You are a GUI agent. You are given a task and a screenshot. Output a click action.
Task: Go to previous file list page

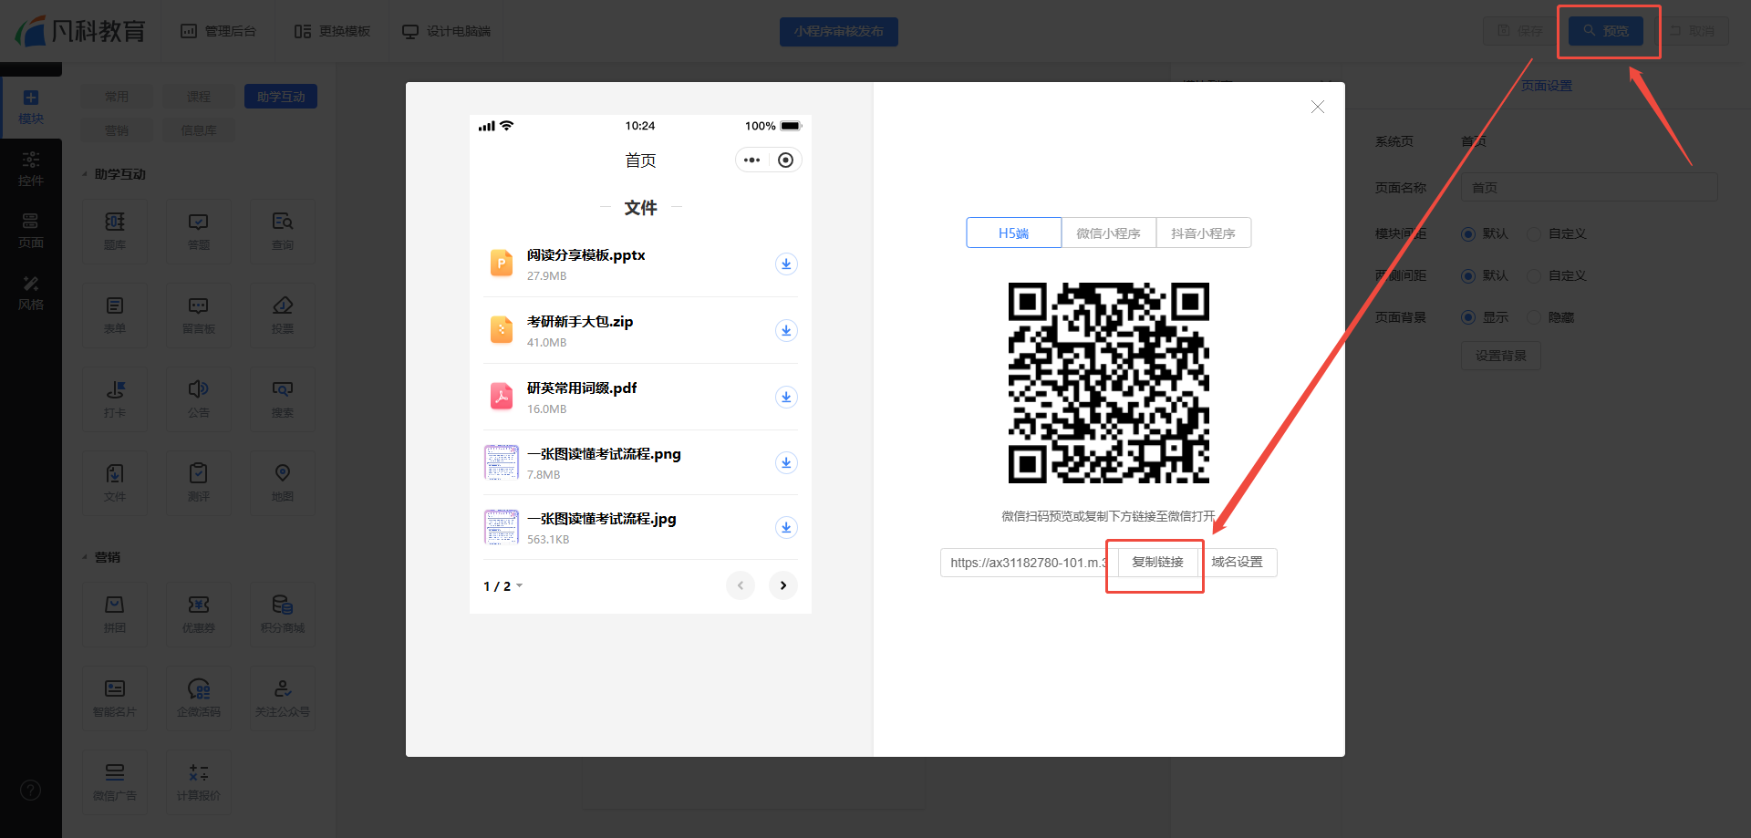point(741,585)
